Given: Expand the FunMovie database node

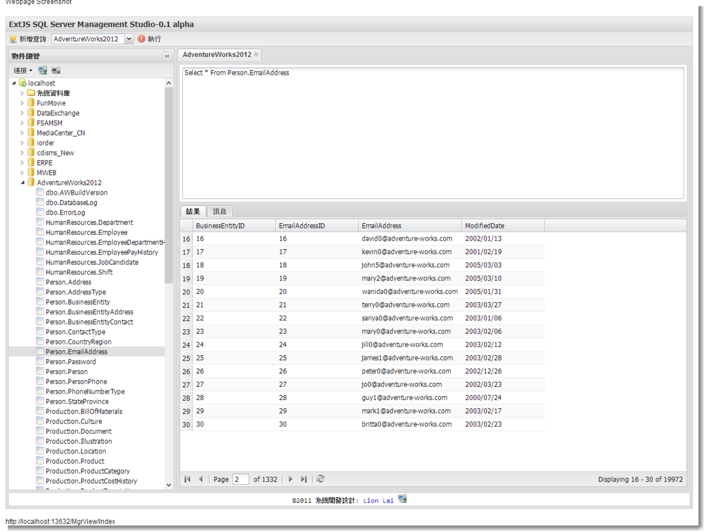Looking at the screenshot, I should point(22,103).
